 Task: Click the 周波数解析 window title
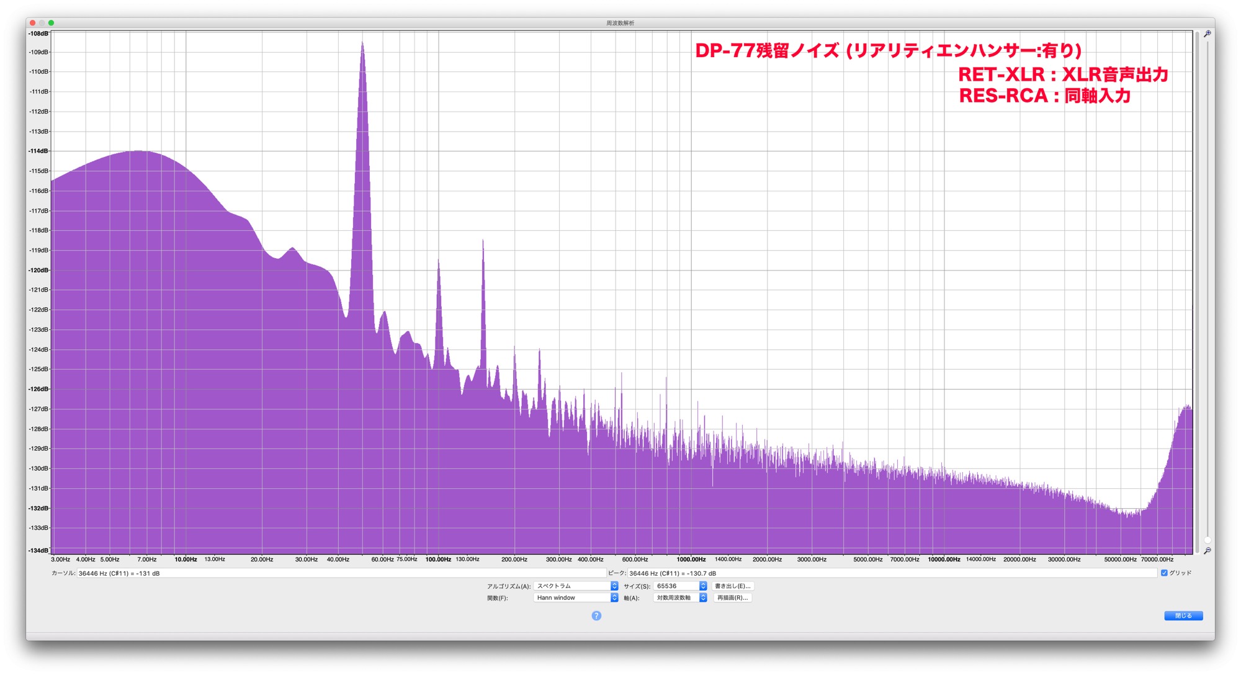[x=620, y=23]
